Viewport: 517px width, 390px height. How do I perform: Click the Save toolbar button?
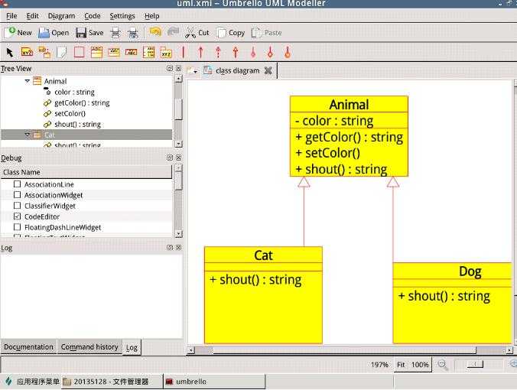coord(89,33)
